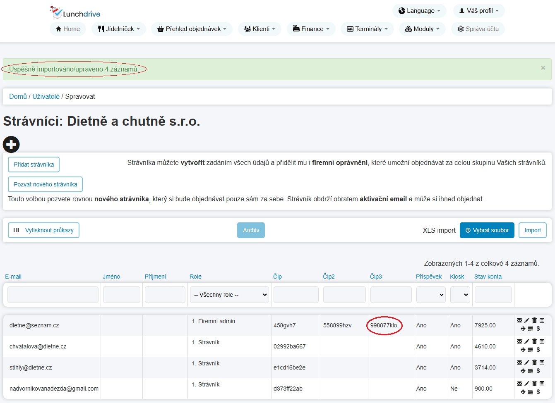555x403 pixels.
Task: Expand the Klienti menu
Action: (259, 29)
